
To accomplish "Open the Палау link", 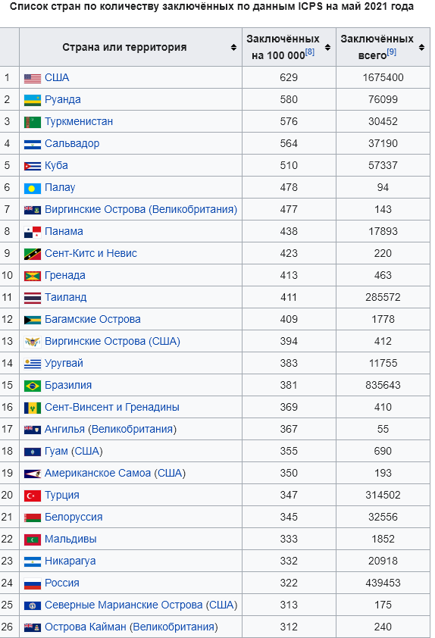I will (60, 188).
